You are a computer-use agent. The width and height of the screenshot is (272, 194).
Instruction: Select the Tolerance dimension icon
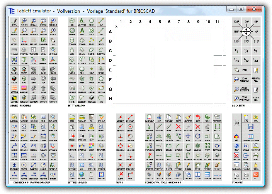click(x=14, y=166)
